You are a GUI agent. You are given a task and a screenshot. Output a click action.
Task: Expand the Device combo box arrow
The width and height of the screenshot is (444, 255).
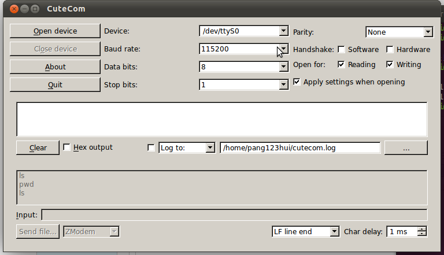(x=283, y=31)
